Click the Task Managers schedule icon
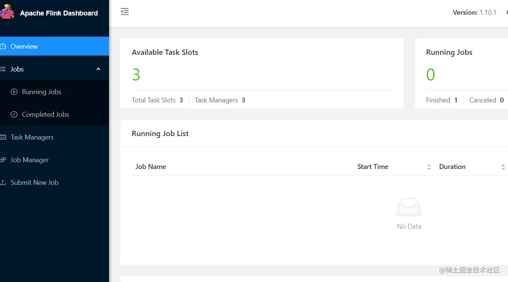This screenshot has height=282, width=508. [3, 137]
